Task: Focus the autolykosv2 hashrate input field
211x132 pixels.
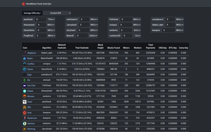Action: point(170,19)
